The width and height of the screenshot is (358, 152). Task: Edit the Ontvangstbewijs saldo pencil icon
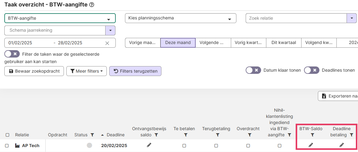149,145
